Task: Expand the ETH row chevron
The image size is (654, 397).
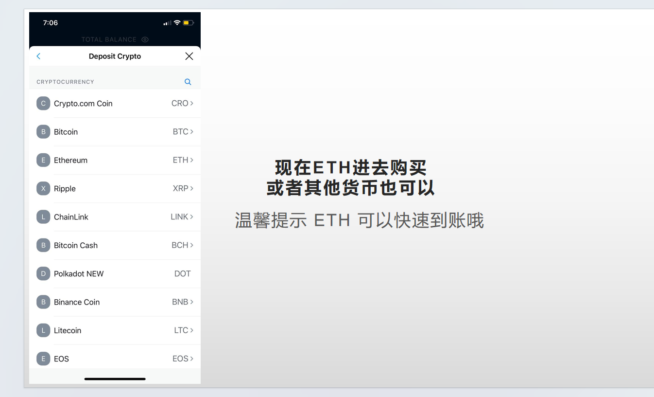Action: (192, 160)
